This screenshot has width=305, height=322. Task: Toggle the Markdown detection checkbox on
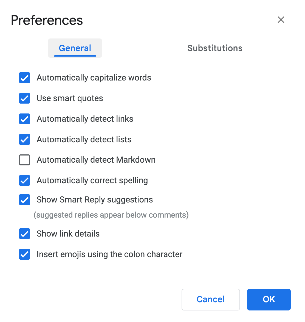[x=24, y=160]
